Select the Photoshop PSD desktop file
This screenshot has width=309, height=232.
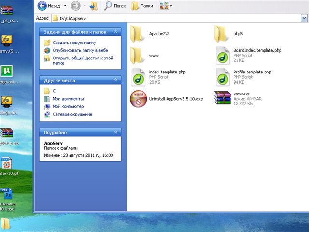(7, 194)
